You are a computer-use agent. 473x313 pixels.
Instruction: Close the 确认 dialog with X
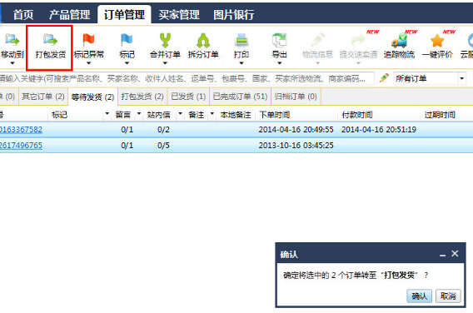click(455, 254)
